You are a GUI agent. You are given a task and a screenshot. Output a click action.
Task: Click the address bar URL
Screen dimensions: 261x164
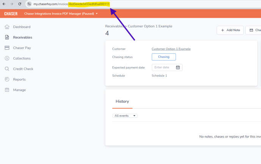coord(71,4)
